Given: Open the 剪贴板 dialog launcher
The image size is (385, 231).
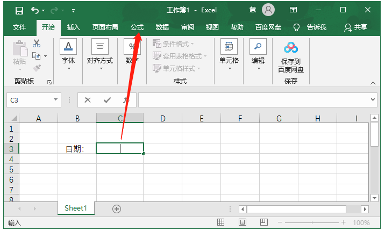Looking at the screenshot, I should click(x=49, y=82).
